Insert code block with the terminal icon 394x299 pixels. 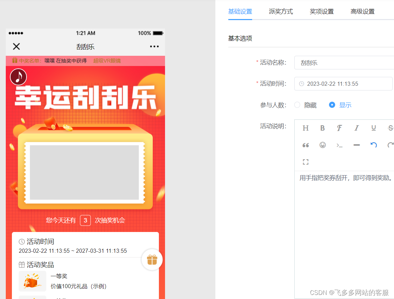pyautogui.click(x=340, y=145)
